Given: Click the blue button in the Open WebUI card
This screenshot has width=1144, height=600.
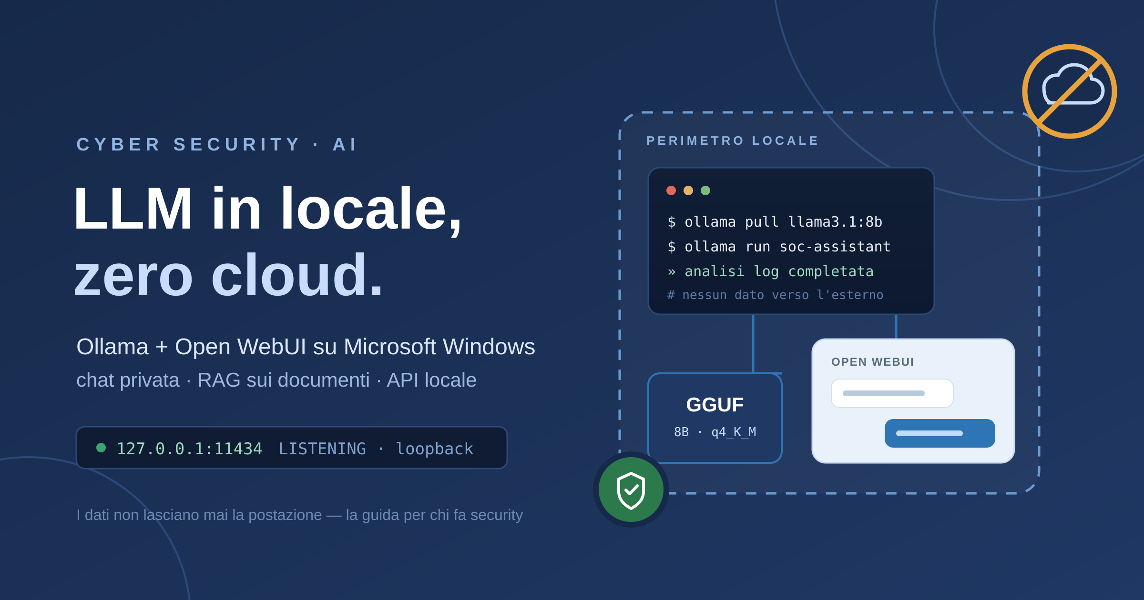Looking at the screenshot, I should (x=940, y=433).
